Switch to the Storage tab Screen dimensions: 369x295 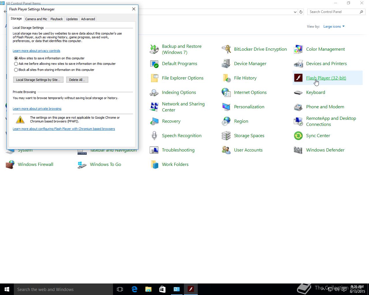(x=16, y=18)
